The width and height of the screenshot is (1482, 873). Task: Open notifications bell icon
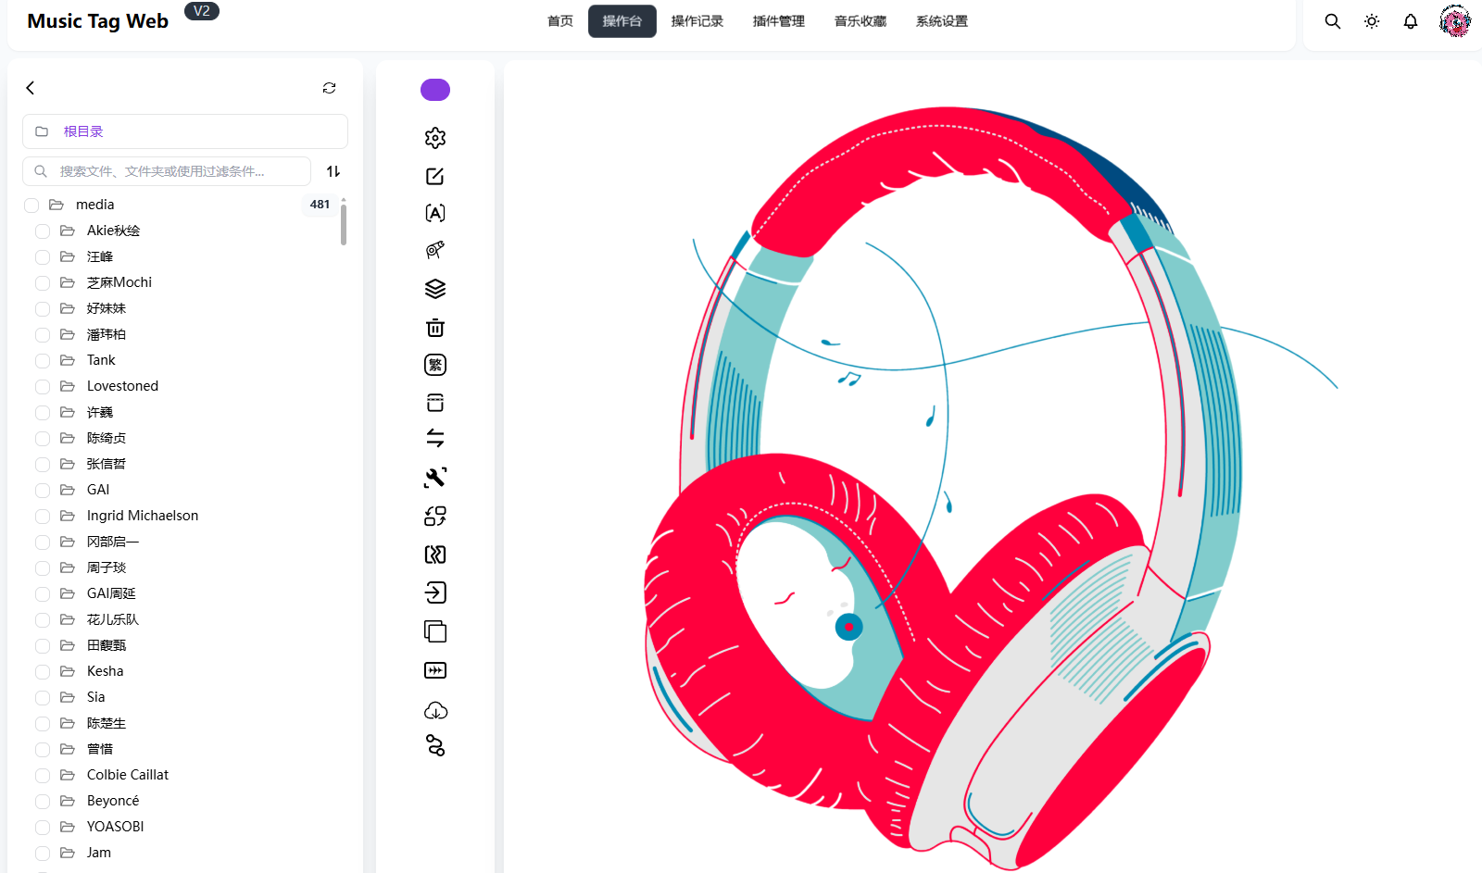pyautogui.click(x=1411, y=21)
